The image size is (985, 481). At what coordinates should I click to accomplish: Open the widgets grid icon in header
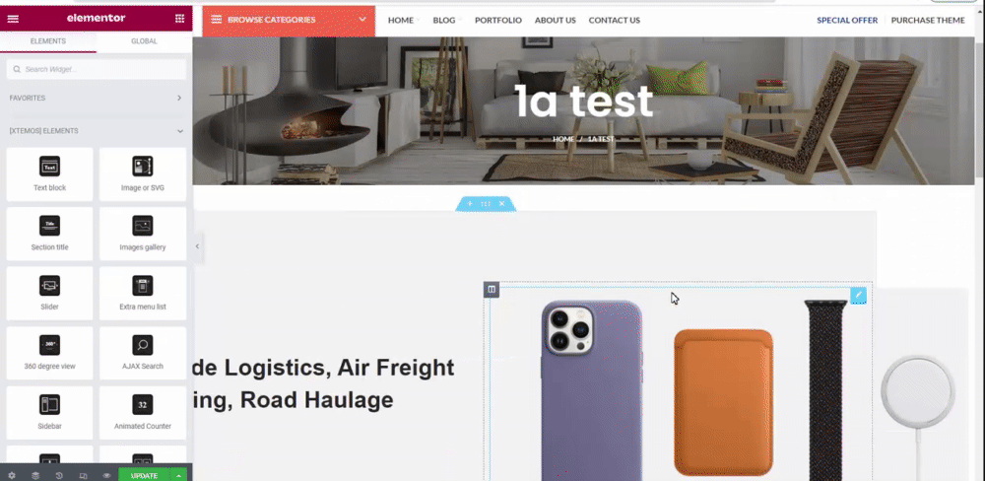tap(179, 18)
